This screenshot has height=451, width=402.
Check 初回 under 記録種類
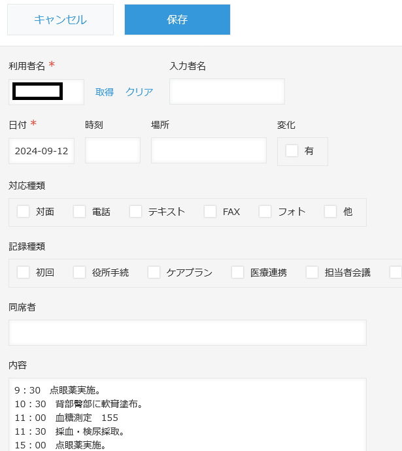(24, 273)
